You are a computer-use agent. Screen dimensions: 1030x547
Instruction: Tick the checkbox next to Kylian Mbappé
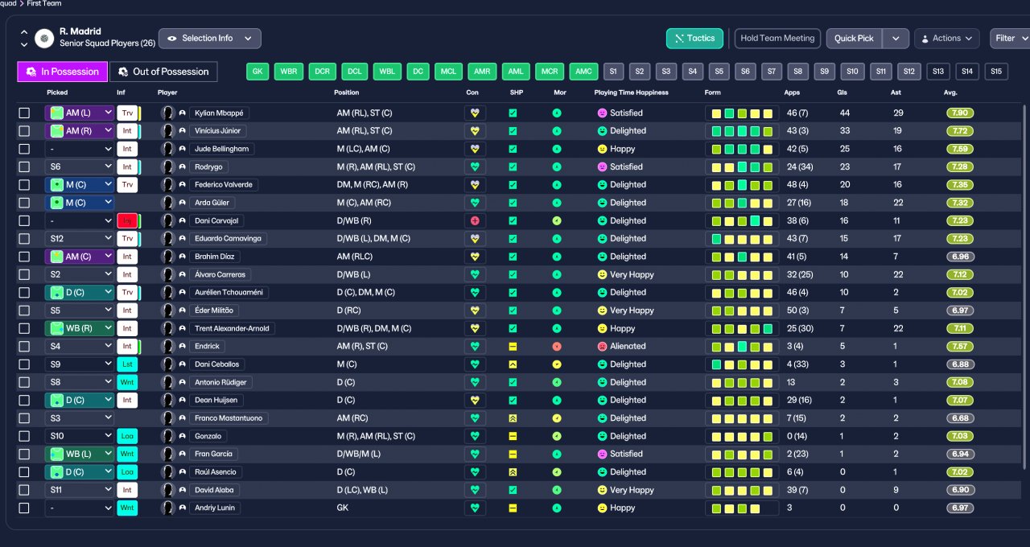(x=24, y=113)
